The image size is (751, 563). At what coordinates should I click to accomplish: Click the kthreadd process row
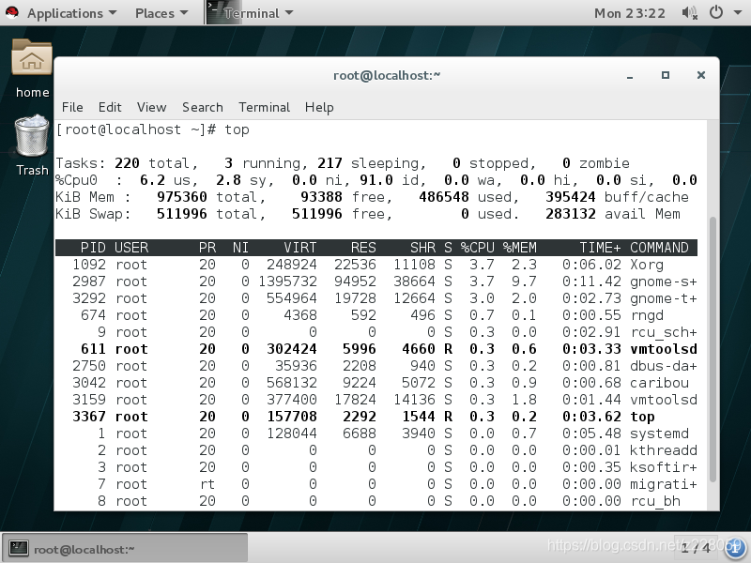(376, 450)
